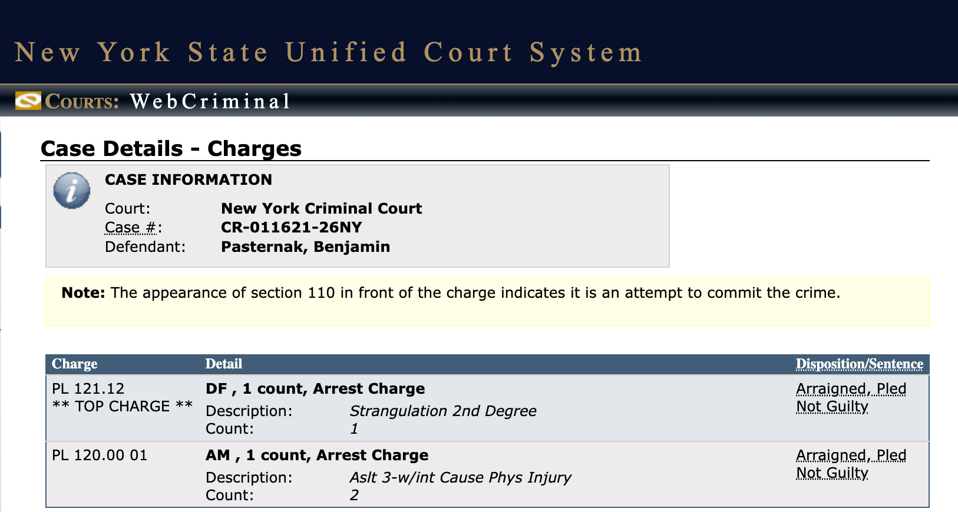Click the underlined Case # label

pos(131,228)
